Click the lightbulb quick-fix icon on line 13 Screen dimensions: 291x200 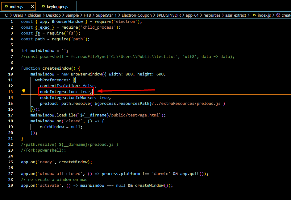(x=23, y=91)
